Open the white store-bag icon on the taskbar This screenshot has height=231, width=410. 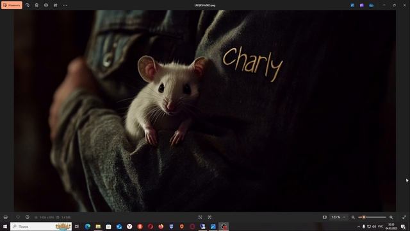(108, 227)
